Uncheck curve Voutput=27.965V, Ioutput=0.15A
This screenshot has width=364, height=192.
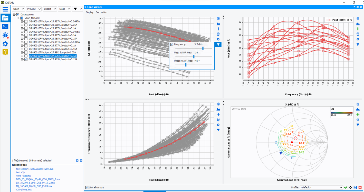[26, 59]
